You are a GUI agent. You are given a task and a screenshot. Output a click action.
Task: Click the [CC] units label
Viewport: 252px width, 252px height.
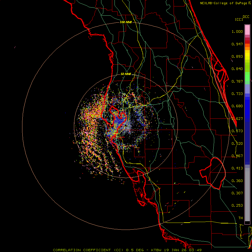[x=239, y=19]
